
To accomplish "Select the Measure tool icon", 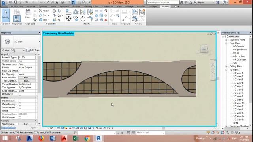I will tap(125, 19).
